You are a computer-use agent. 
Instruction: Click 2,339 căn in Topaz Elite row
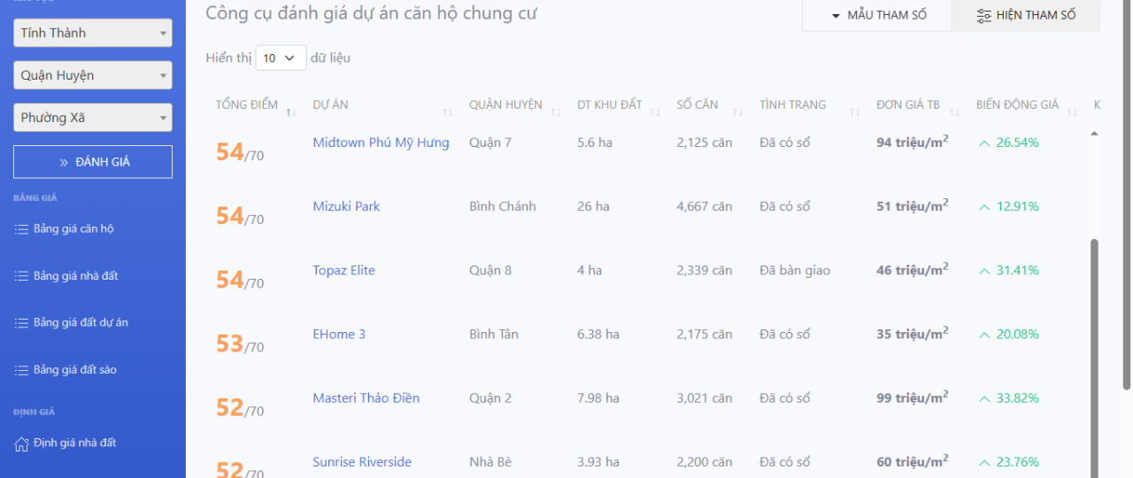coord(705,270)
